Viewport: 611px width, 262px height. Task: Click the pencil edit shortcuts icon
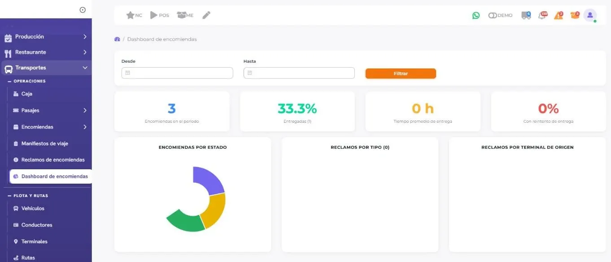pos(206,15)
